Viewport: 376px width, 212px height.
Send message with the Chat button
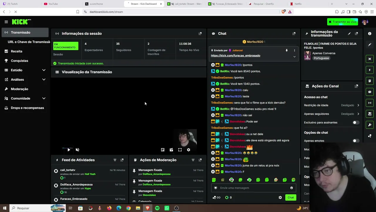(x=291, y=198)
